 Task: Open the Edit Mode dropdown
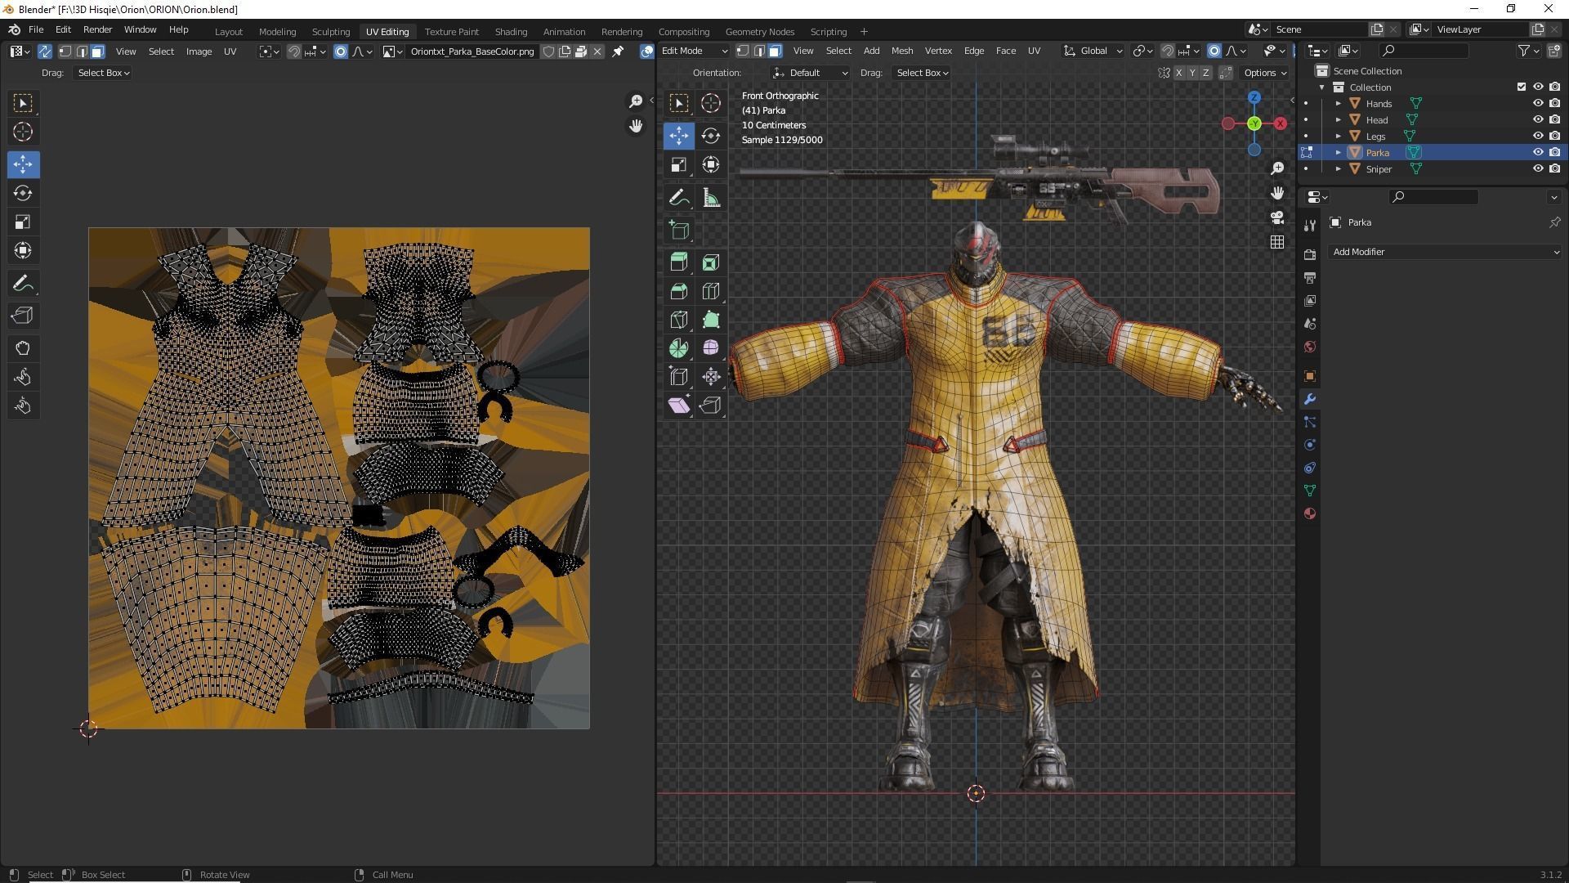pos(694,51)
